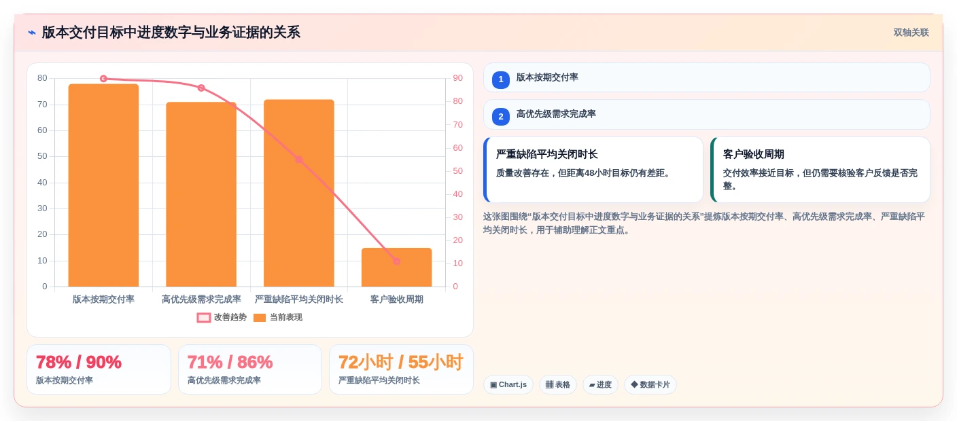Image resolution: width=957 pixels, height=421 pixels.
Task: Select list item 高优先级需求完成率
Action: pos(706,115)
